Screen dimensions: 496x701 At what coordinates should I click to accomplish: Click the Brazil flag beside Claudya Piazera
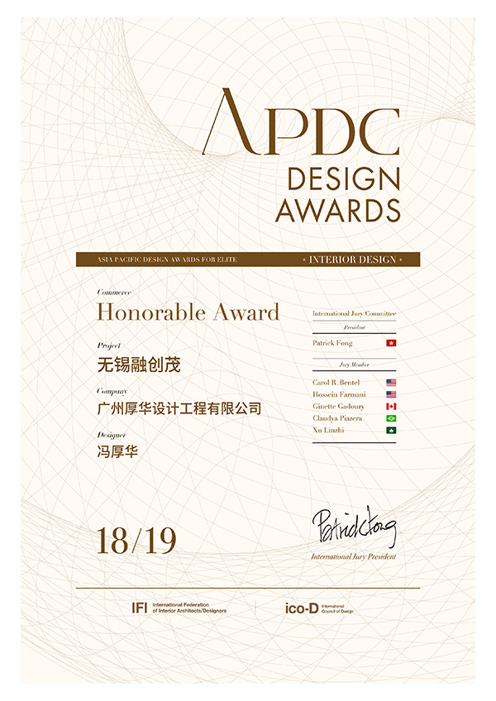pos(391,418)
